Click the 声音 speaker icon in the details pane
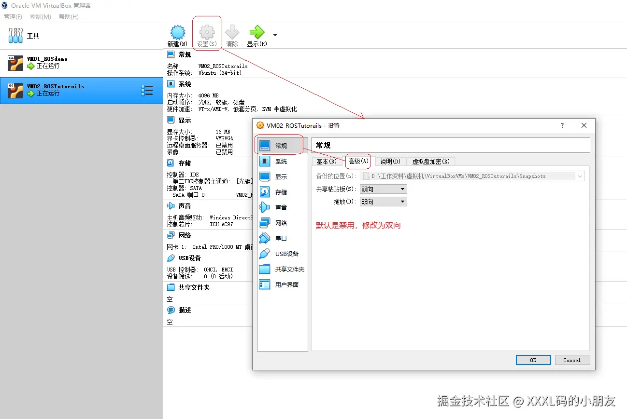The height and width of the screenshot is (419, 627). tap(171, 206)
